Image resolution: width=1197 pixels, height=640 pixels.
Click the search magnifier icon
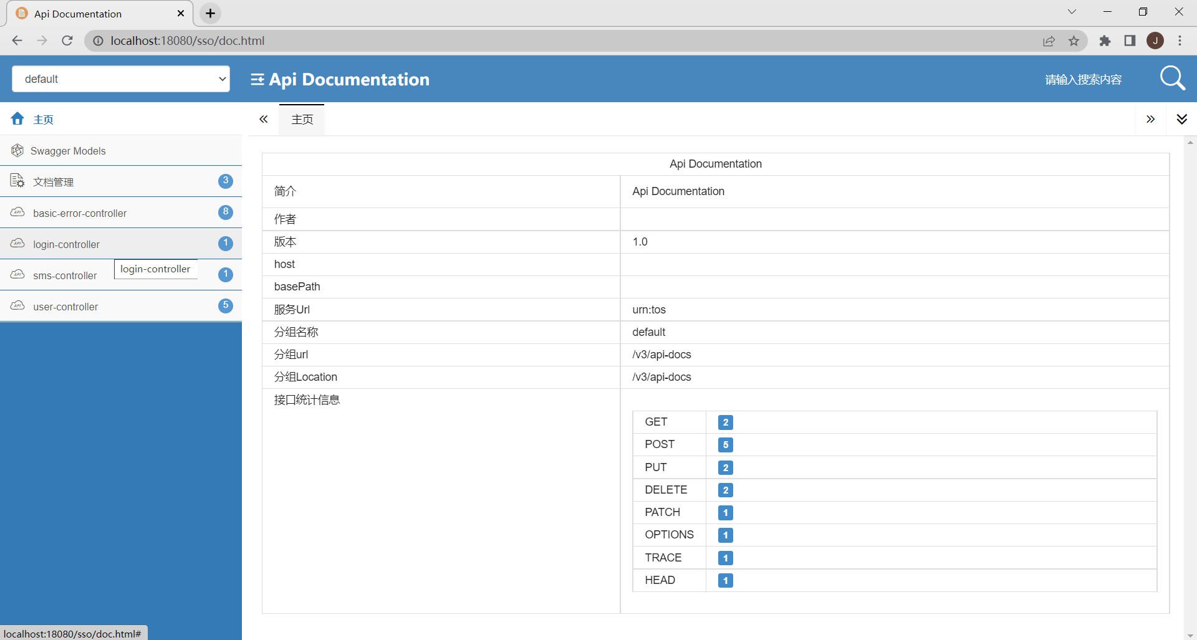pos(1172,79)
